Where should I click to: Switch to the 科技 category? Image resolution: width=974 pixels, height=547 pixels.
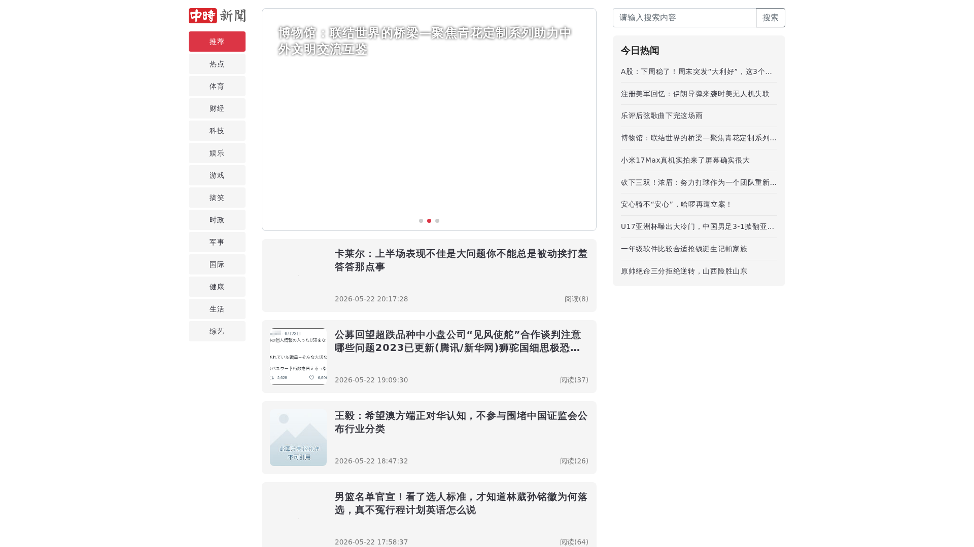(x=217, y=131)
